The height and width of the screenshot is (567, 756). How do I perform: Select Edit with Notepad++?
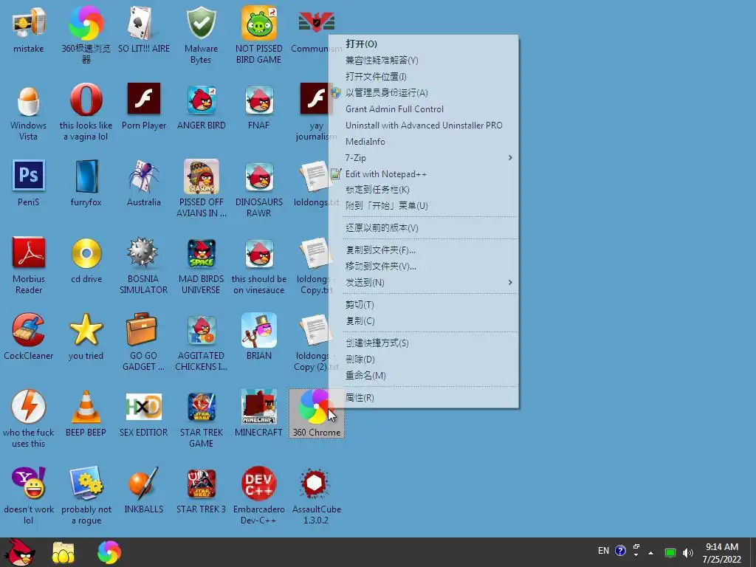click(x=423, y=174)
